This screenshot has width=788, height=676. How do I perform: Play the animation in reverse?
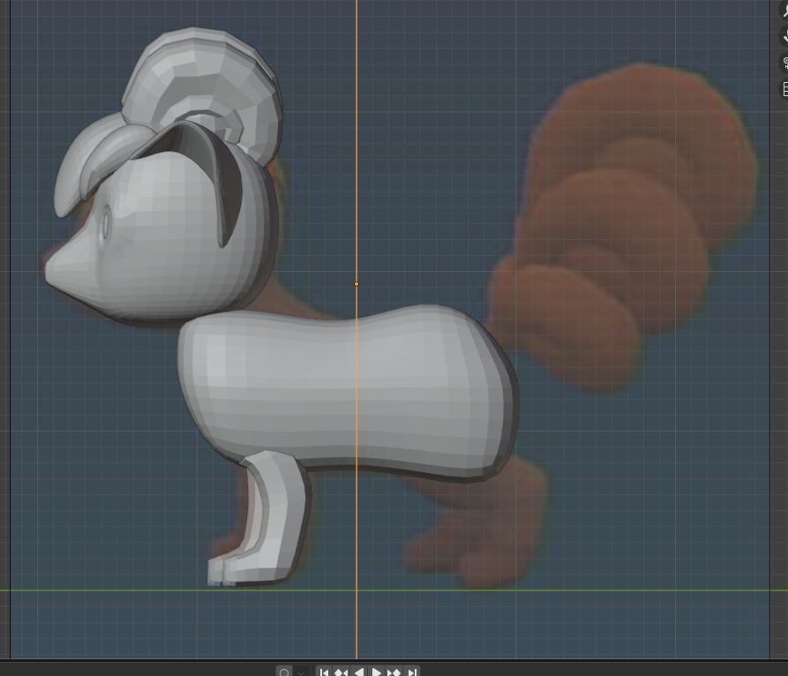[359, 672]
